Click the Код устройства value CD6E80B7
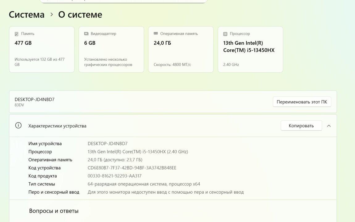The height and width of the screenshot is (222, 355). tap(132, 168)
